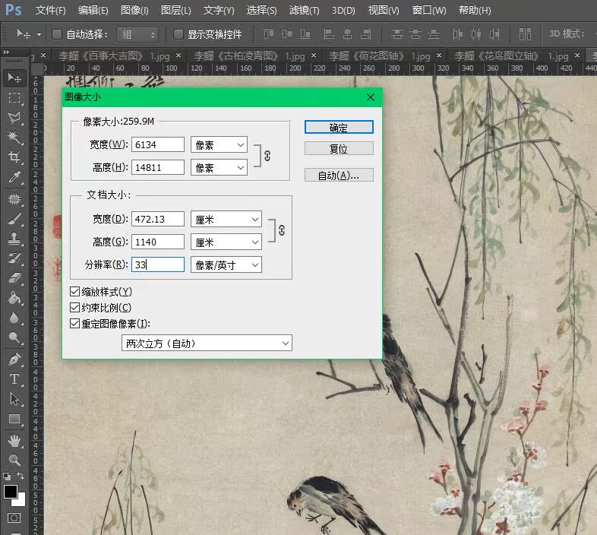This screenshot has width=597, height=535.
Task: Open pixel width unit dropdown
Action: click(x=219, y=145)
